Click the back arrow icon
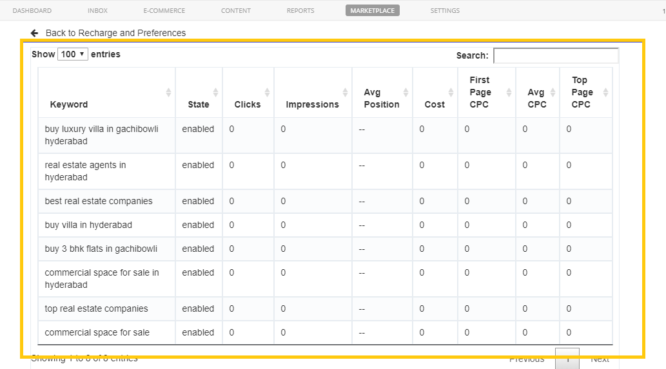This screenshot has width=666, height=369. pyautogui.click(x=34, y=33)
